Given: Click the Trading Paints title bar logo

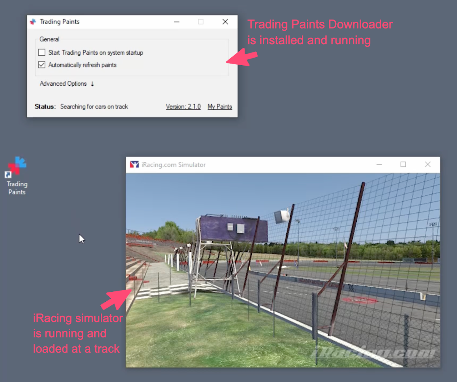Looking at the screenshot, I should coord(33,22).
